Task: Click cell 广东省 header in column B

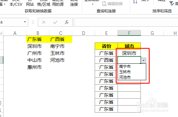Action: [x=38, y=39]
